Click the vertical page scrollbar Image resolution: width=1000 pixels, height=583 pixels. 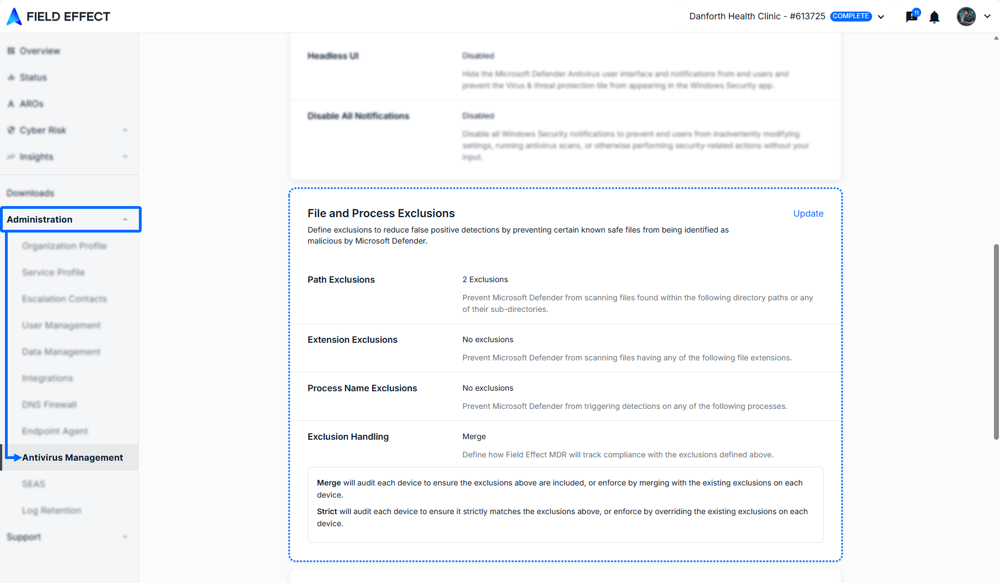point(996,342)
